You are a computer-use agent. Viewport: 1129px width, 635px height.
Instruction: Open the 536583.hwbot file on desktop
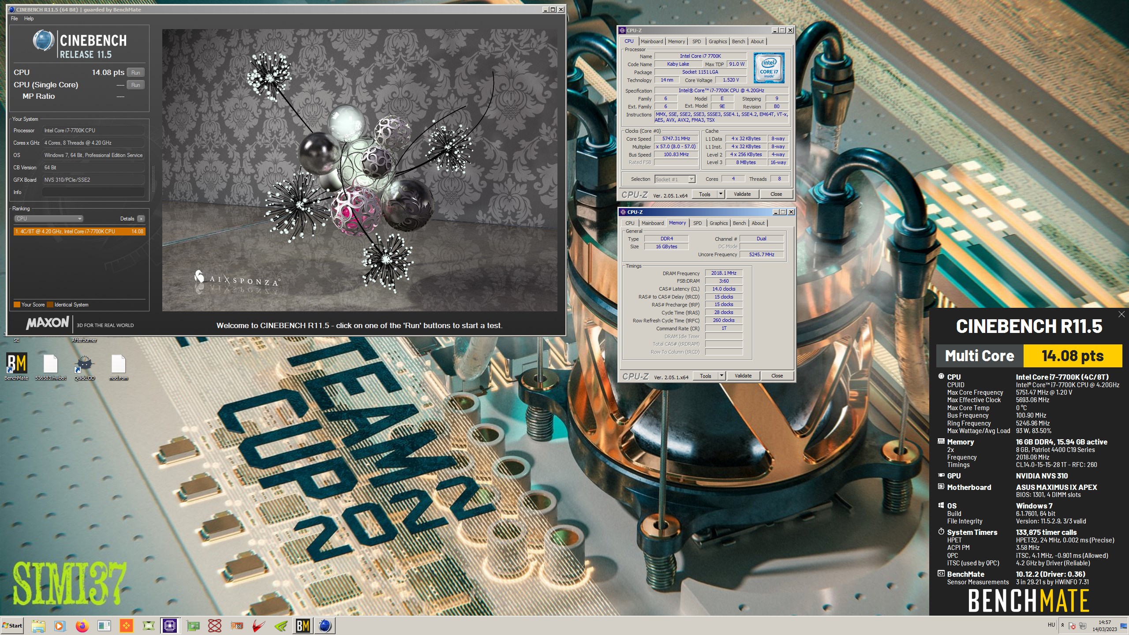tap(51, 366)
